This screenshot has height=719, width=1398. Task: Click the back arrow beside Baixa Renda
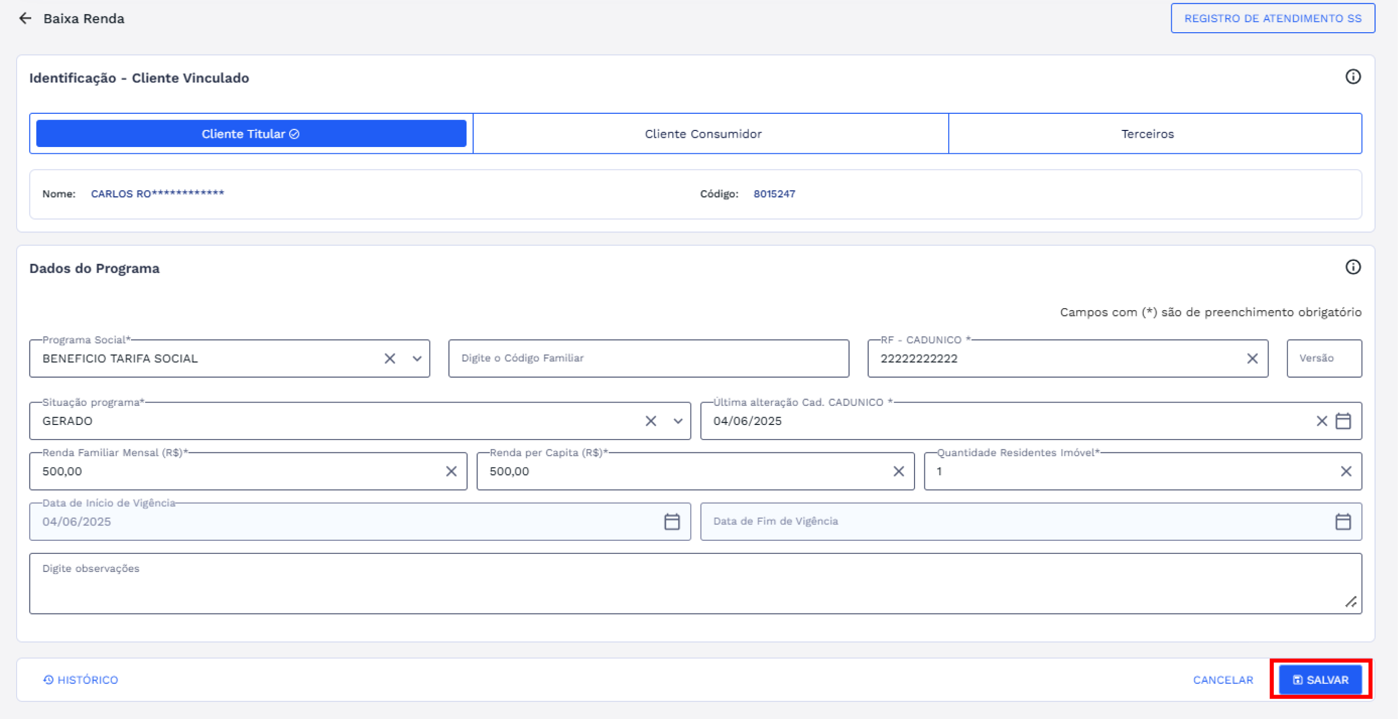tap(25, 19)
